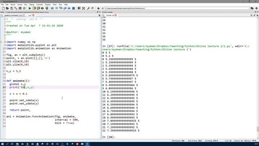Select the Console 1/A tab
Screen dimensions: 259x146
coord(110,15)
